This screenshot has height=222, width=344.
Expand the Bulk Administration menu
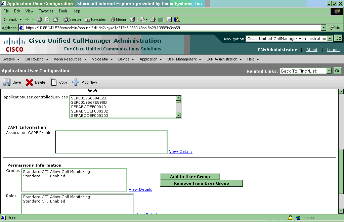click(224, 59)
